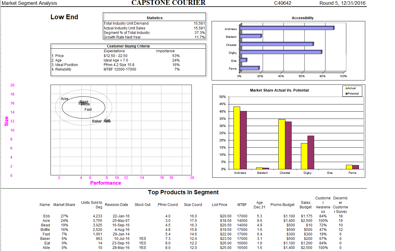Image resolution: width=395 pixels, height=251 pixels.
Task: Click Customer Buying Criteria heading
Action: point(128,46)
